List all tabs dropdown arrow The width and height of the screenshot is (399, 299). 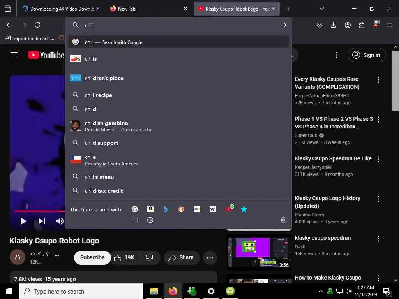(x=321, y=9)
